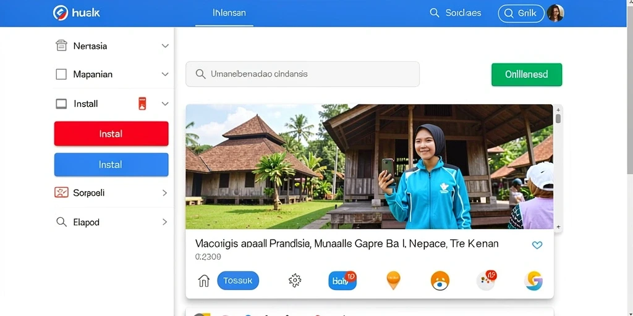
Task: Click the Install monitor icon
Action: 61,104
